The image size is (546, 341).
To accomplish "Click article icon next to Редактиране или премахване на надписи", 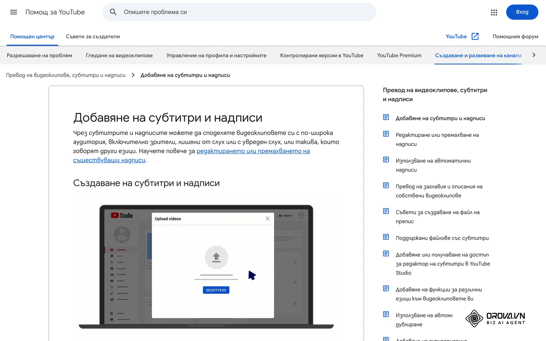I will click(x=386, y=134).
